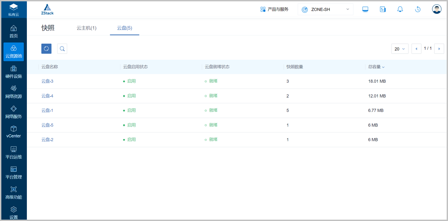Click 6 MB capacity in 云盘-5 row
Image resolution: width=448 pixels, height=221 pixels.
(373, 125)
